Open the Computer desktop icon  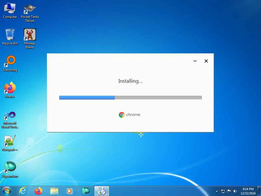click(10, 11)
